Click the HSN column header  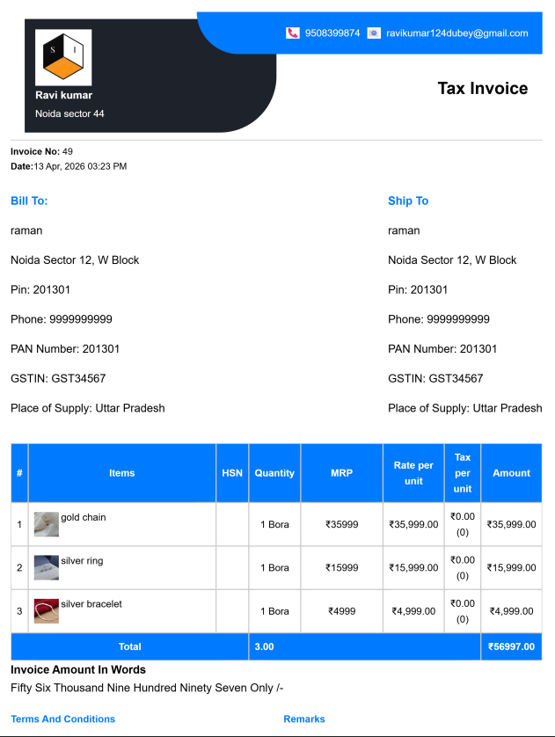pyautogui.click(x=232, y=473)
